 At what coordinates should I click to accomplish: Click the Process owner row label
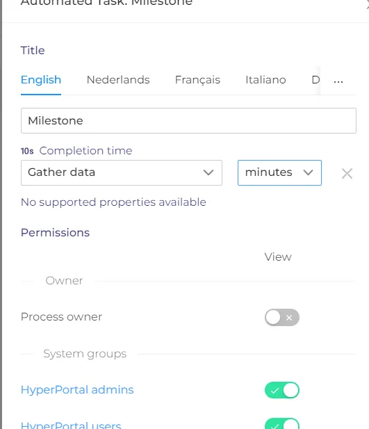(61, 317)
